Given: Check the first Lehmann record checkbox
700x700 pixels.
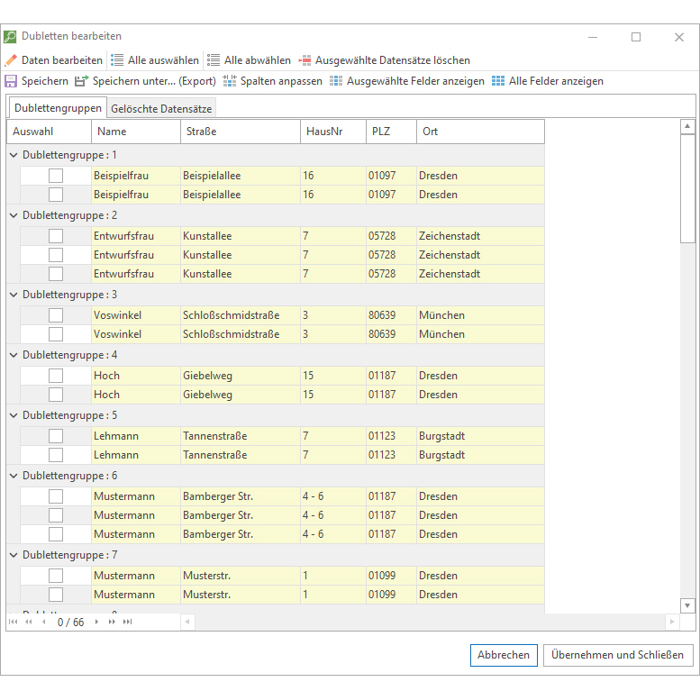Looking at the screenshot, I should point(56,436).
